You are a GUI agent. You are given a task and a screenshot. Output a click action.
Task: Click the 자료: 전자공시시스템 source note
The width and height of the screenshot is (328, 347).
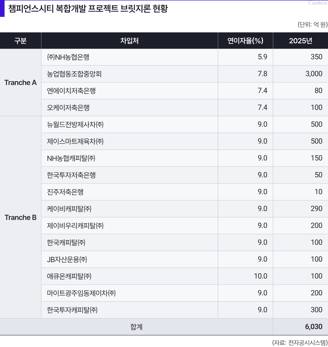[x=300, y=342]
